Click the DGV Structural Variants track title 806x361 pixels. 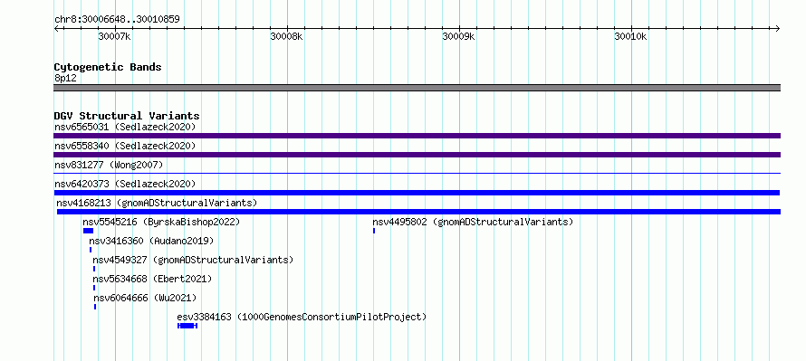(127, 116)
